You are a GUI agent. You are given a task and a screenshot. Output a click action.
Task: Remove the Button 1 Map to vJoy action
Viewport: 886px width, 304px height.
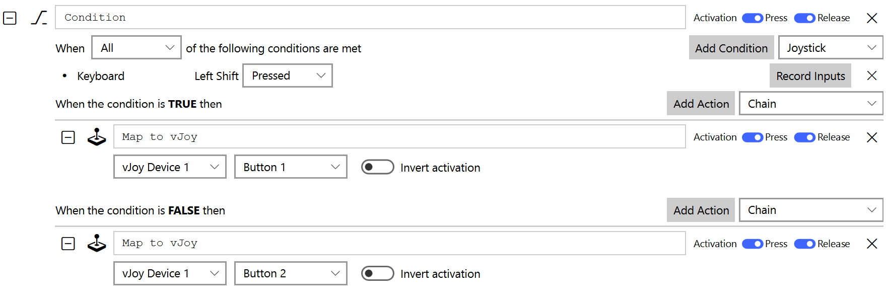(871, 137)
